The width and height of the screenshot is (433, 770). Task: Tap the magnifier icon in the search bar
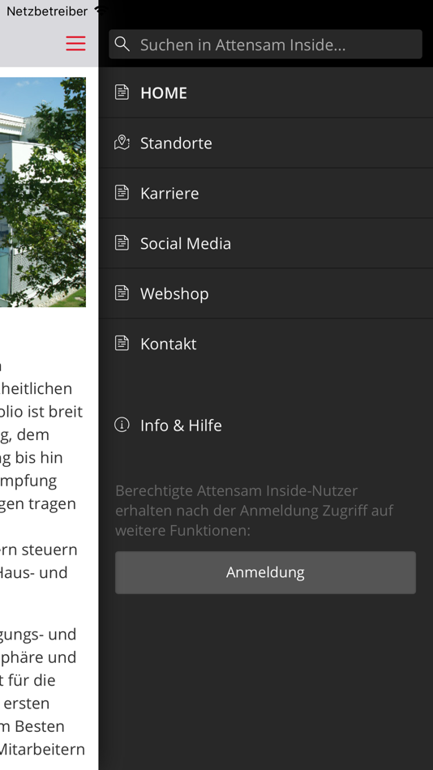click(122, 45)
